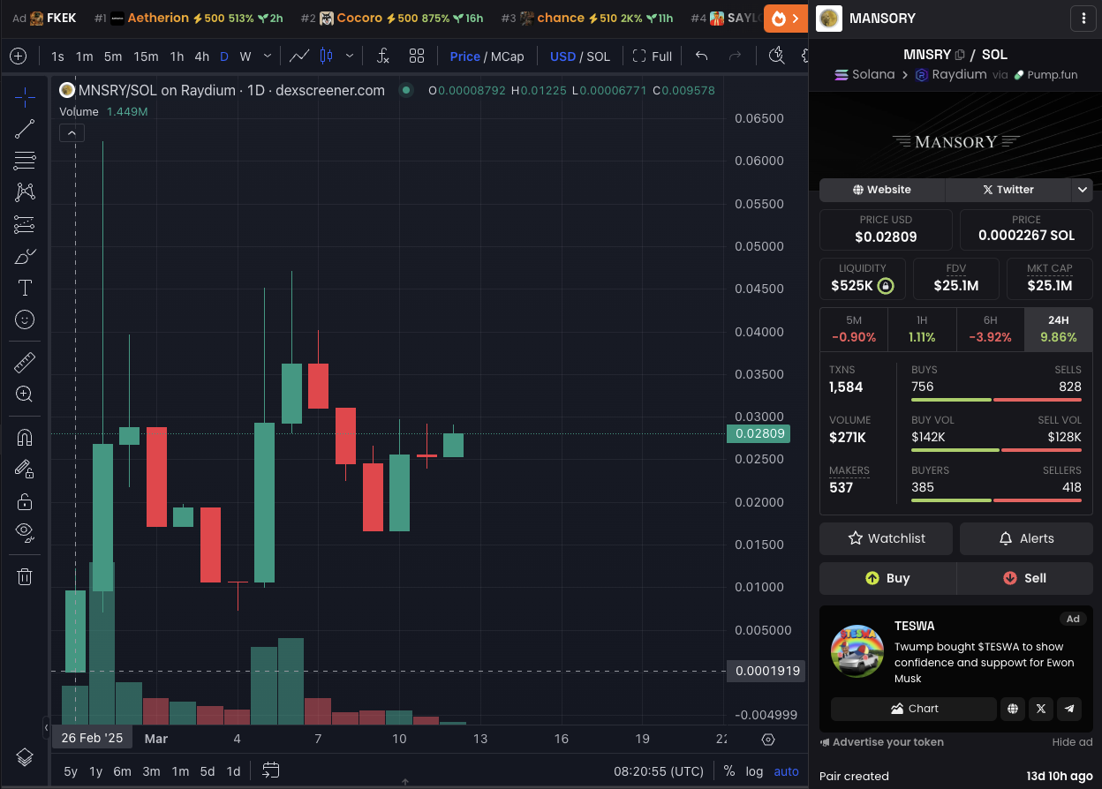Toggle magnet mode for drawings
The height and width of the screenshot is (789, 1102).
(25, 438)
